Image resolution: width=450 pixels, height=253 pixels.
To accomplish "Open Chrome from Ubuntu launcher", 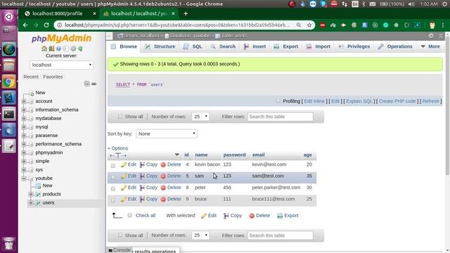I will 8,82.
